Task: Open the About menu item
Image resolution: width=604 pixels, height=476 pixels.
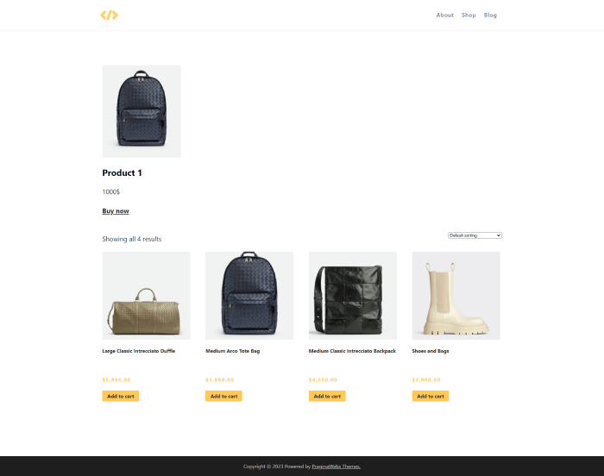Action: [445, 15]
